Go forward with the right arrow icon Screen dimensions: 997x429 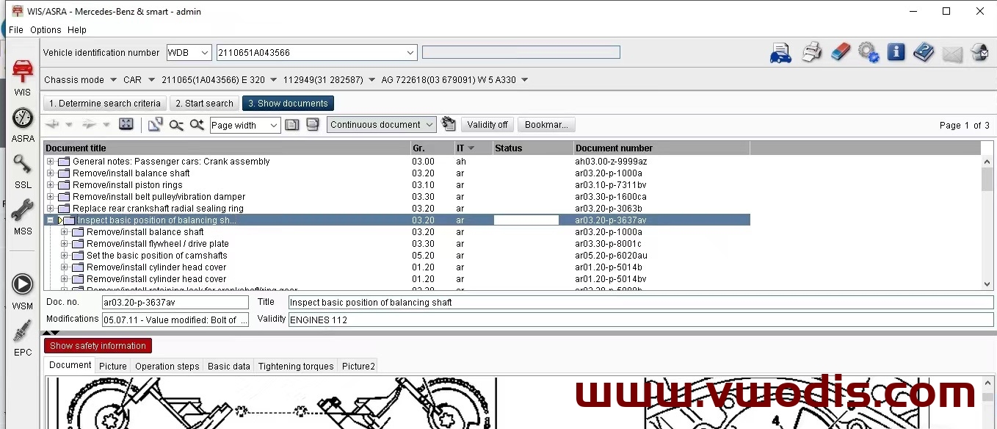[90, 125]
